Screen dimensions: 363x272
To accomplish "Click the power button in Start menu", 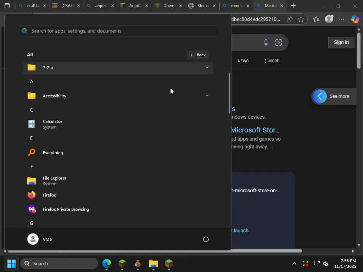I will point(206,239).
